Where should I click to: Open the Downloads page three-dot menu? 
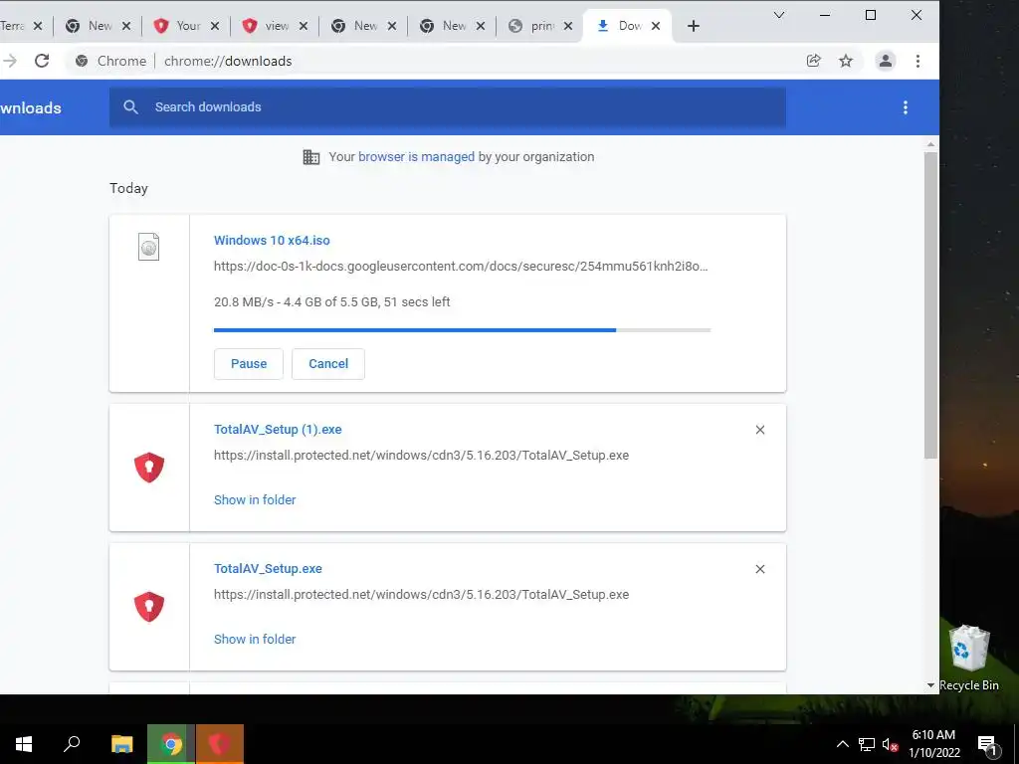pos(906,107)
